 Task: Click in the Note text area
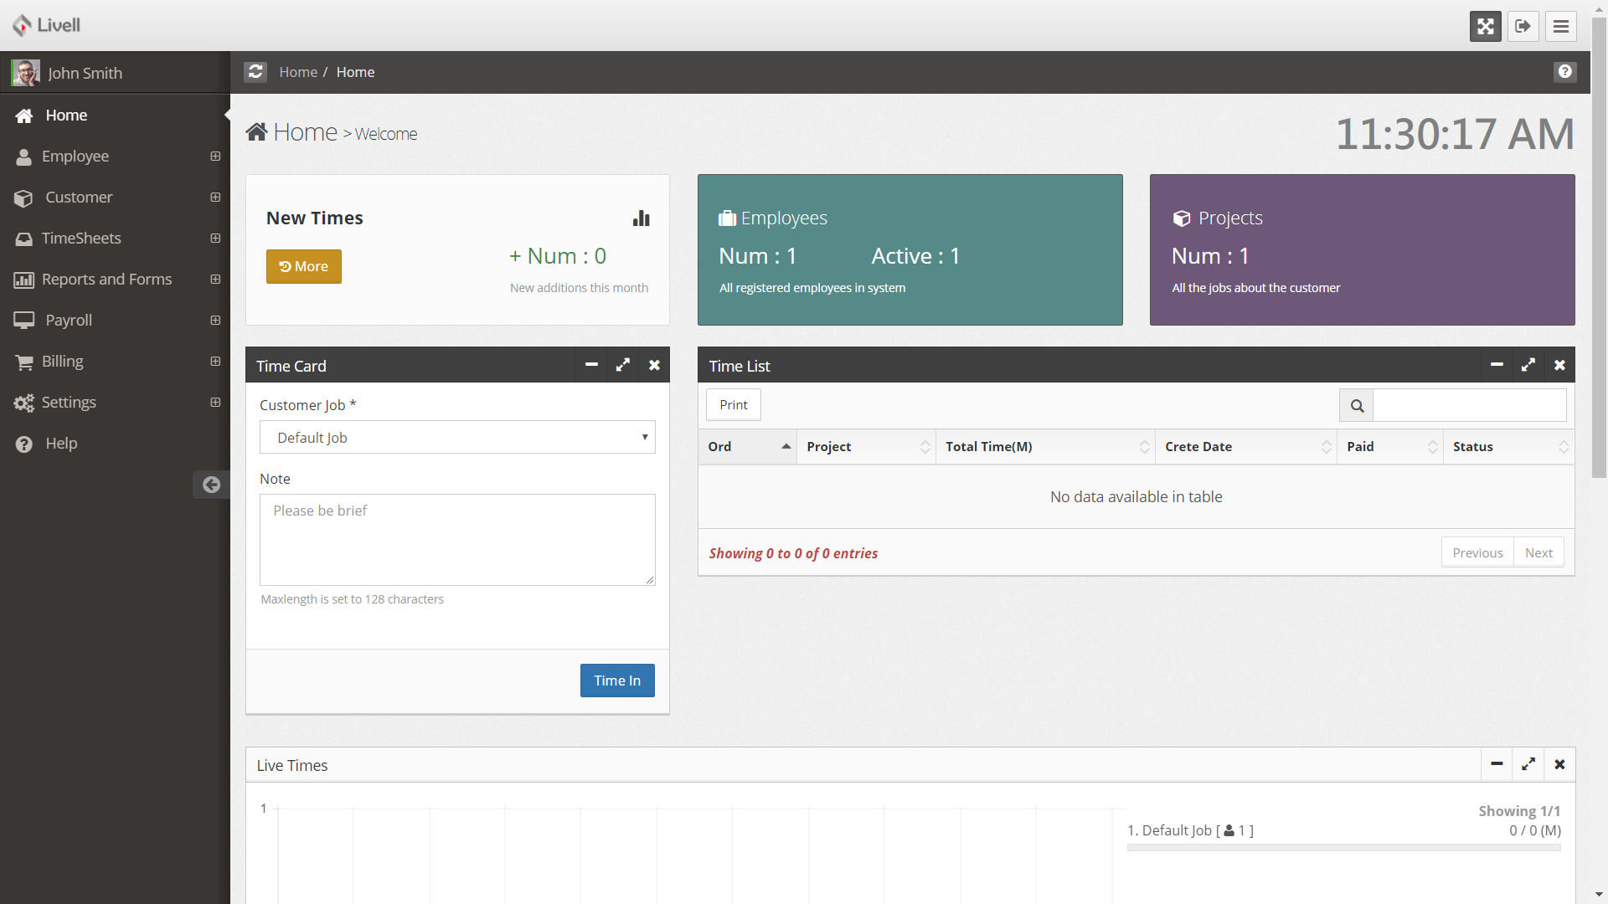click(x=457, y=540)
